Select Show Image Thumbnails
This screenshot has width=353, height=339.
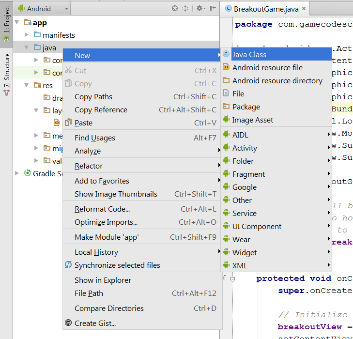click(142, 194)
